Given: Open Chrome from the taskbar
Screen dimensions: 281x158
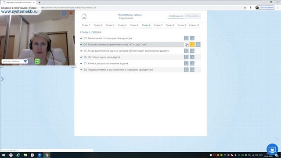Looking at the screenshot, I should (47, 155).
